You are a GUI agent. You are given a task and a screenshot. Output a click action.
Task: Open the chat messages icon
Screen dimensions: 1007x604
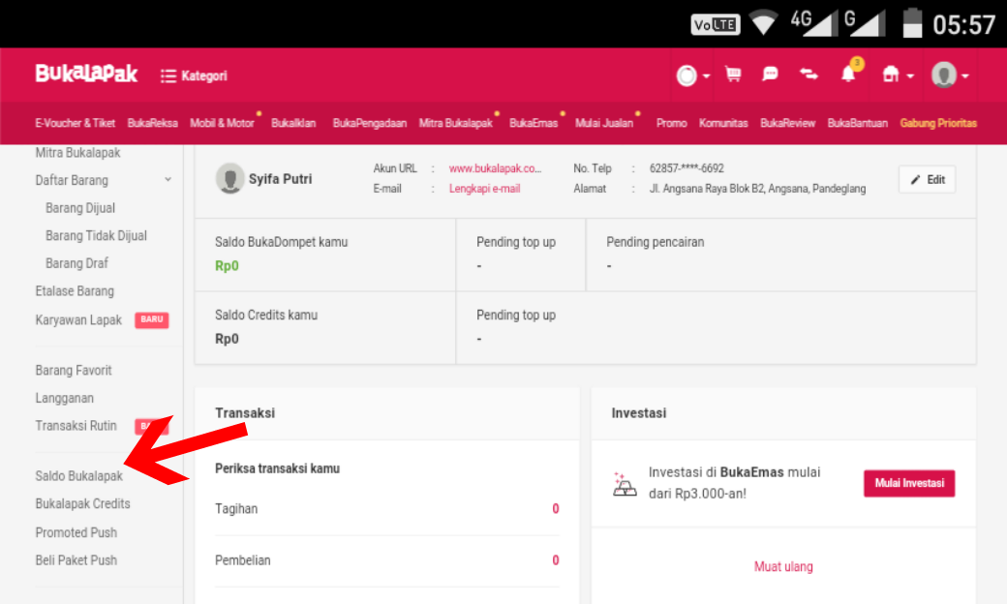tap(770, 75)
